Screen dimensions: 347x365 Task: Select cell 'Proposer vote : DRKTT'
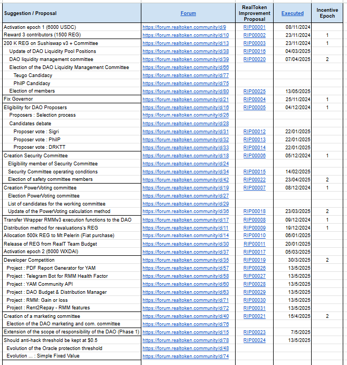coord(72,147)
